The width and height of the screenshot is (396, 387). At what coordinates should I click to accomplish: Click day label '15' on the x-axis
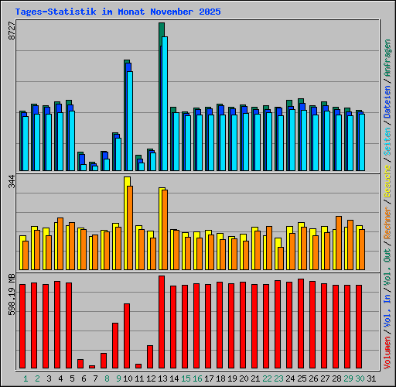pyautogui.click(x=186, y=378)
